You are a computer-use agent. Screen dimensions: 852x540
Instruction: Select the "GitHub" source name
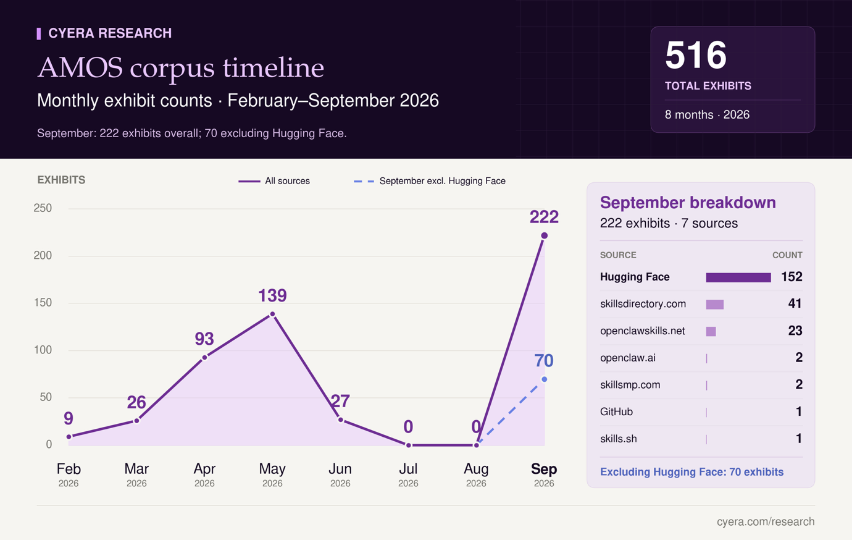(616, 411)
